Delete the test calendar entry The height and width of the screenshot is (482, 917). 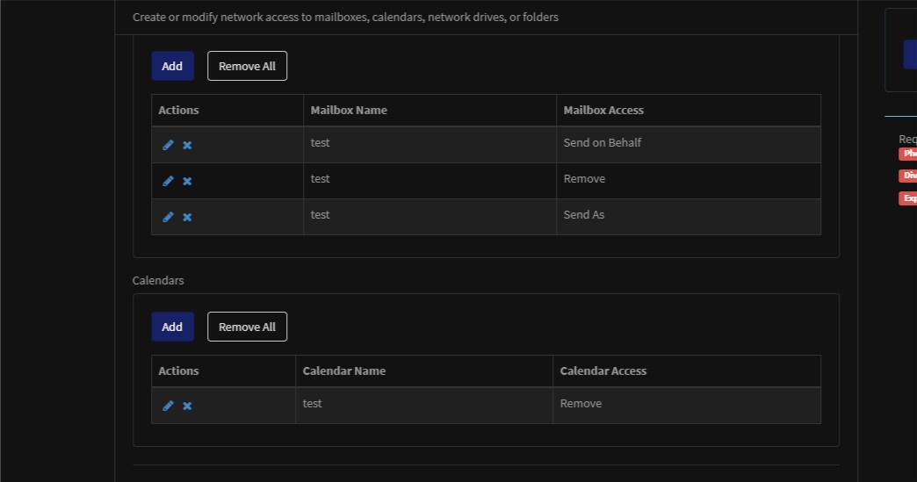coord(187,406)
